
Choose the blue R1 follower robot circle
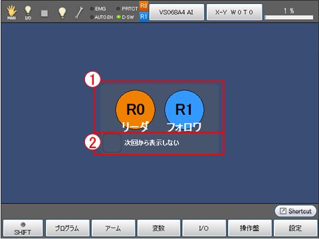(184, 110)
